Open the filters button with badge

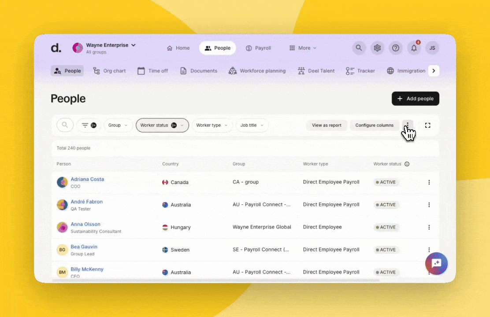tap(89, 125)
